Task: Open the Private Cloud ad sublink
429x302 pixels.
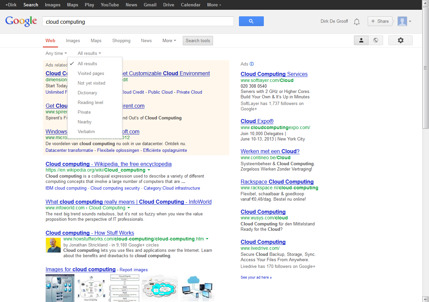Action: [x=189, y=92]
